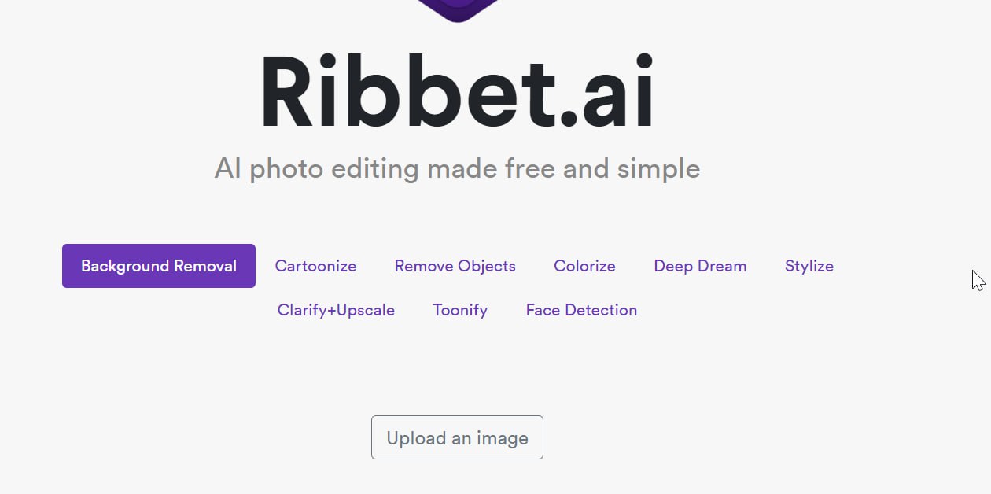Open the Face Detection tool
The height and width of the screenshot is (494, 991).
pos(581,310)
